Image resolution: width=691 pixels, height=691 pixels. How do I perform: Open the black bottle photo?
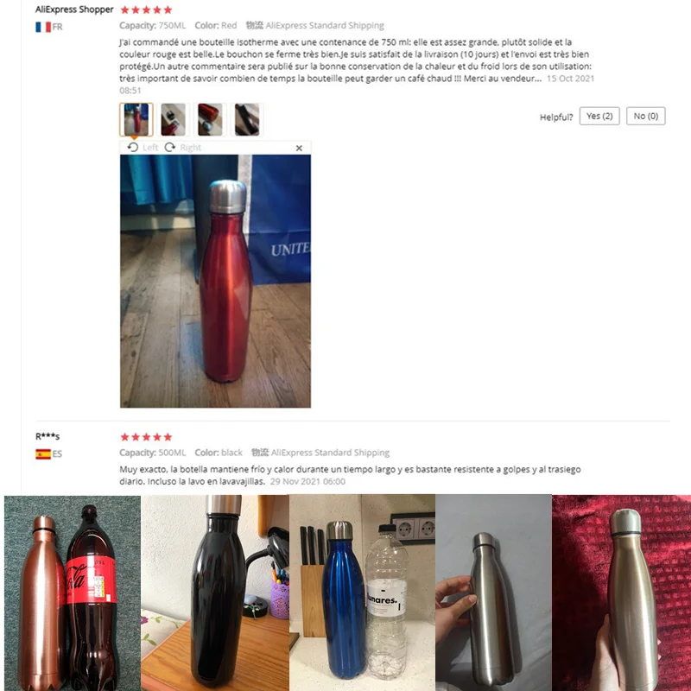pyautogui.click(x=215, y=593)
